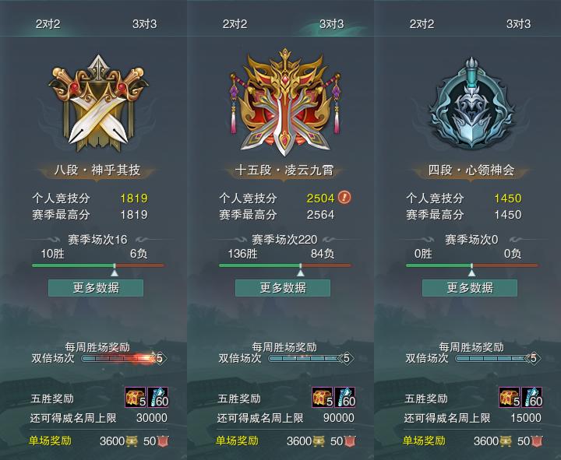Click the blue key 60 reward in left panel

157,397
